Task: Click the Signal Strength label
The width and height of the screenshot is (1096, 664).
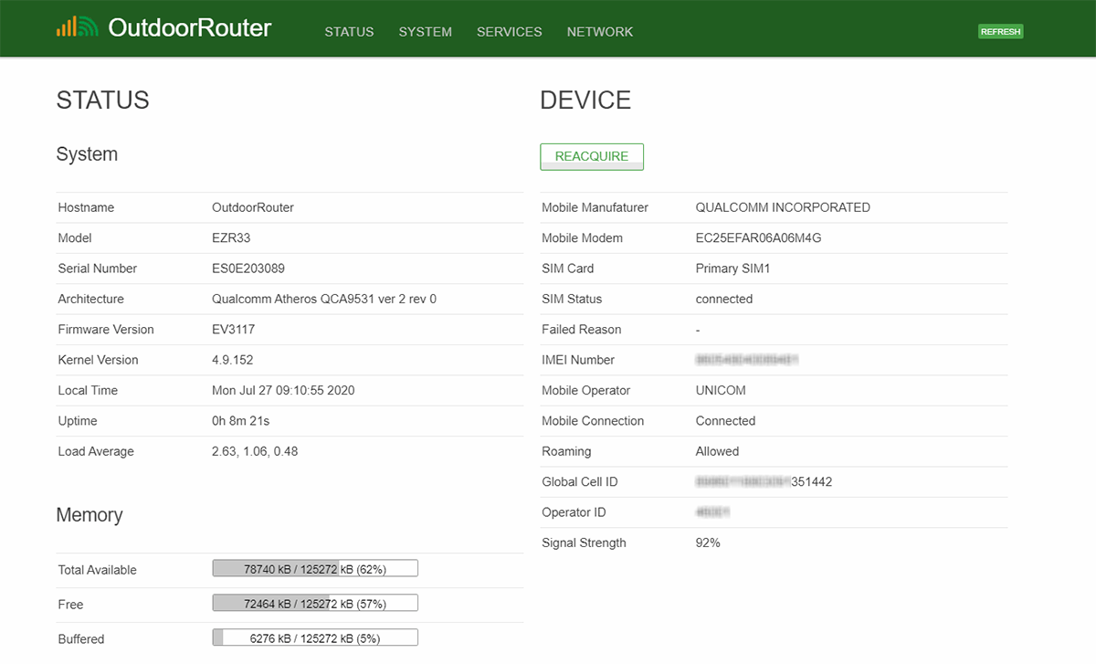Action: click(x=584, y=543)
